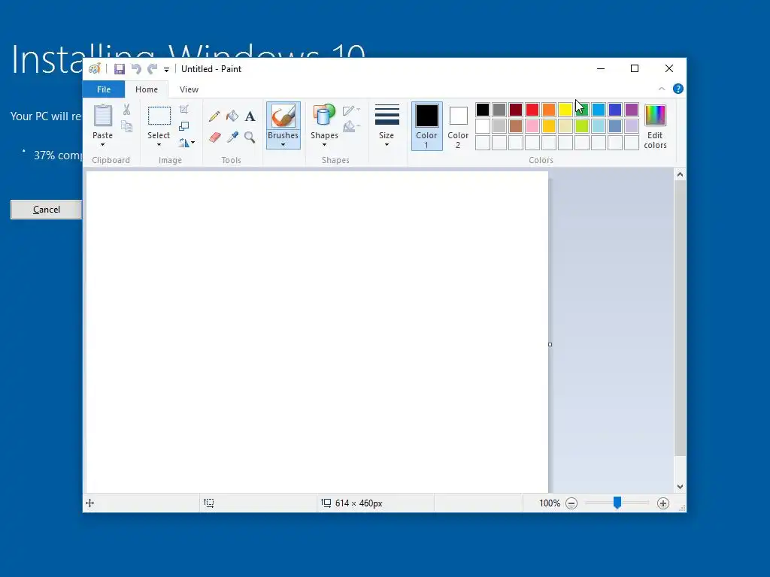Click the Shapes gallery icon
This screenshot has height=577, width=770.
tap(324, 116)
